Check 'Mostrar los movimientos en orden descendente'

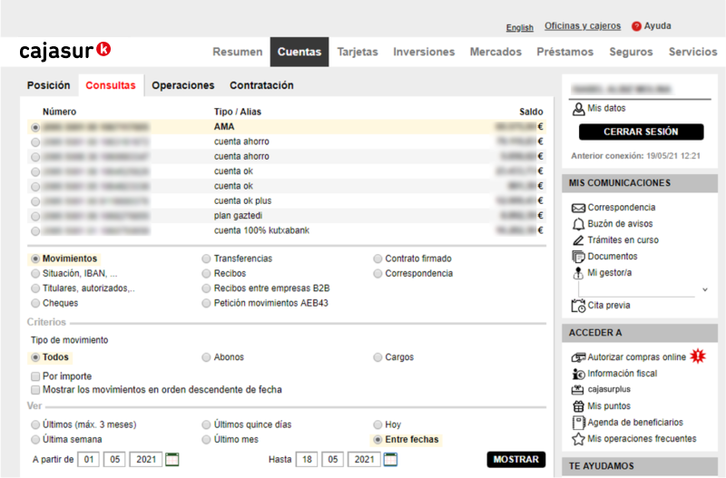[35, 390]
